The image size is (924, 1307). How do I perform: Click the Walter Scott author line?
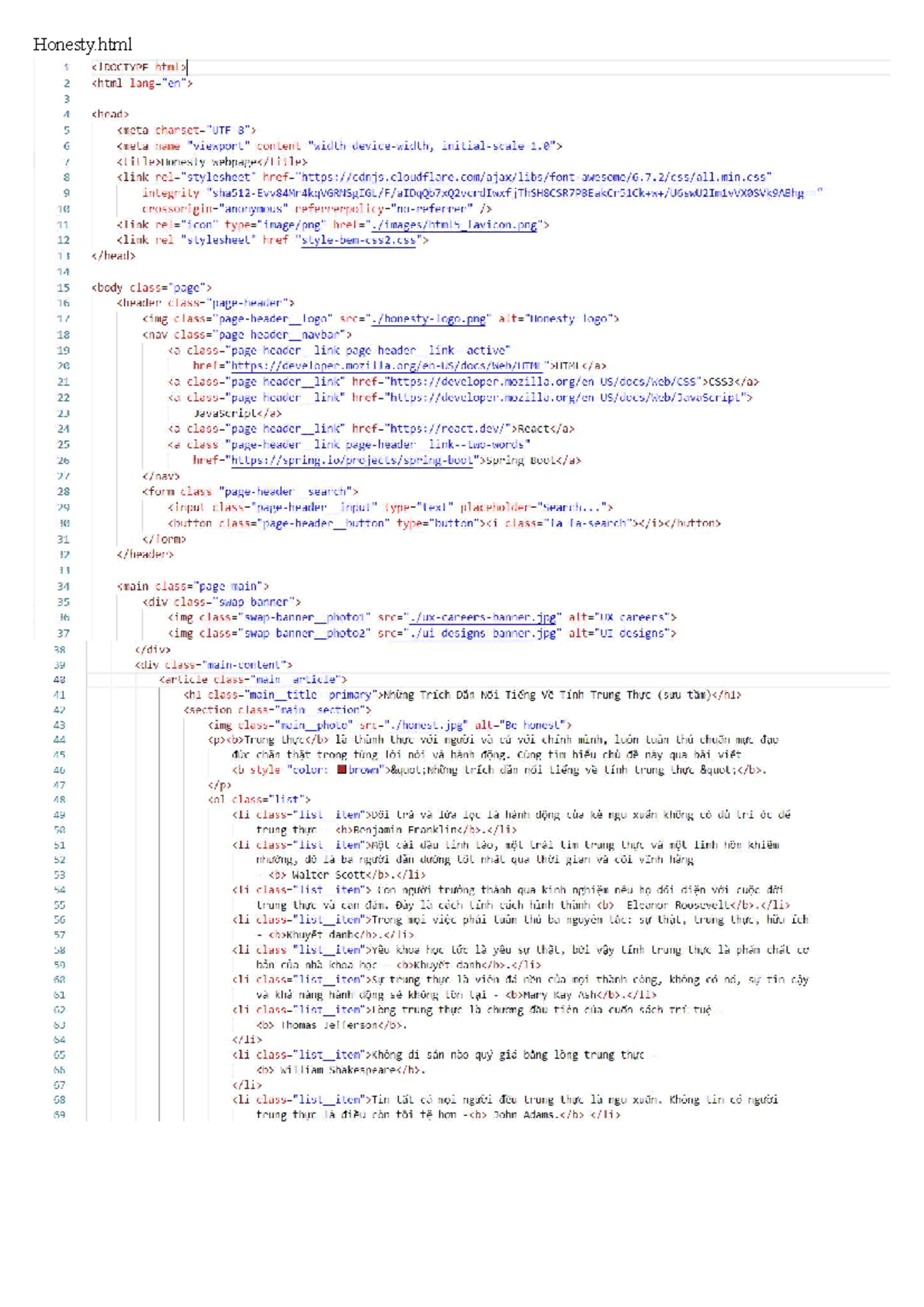[x=341, y=875]
